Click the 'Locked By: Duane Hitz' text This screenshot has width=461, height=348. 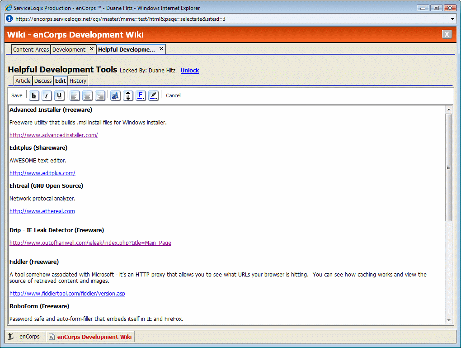[x=148, y=70]
